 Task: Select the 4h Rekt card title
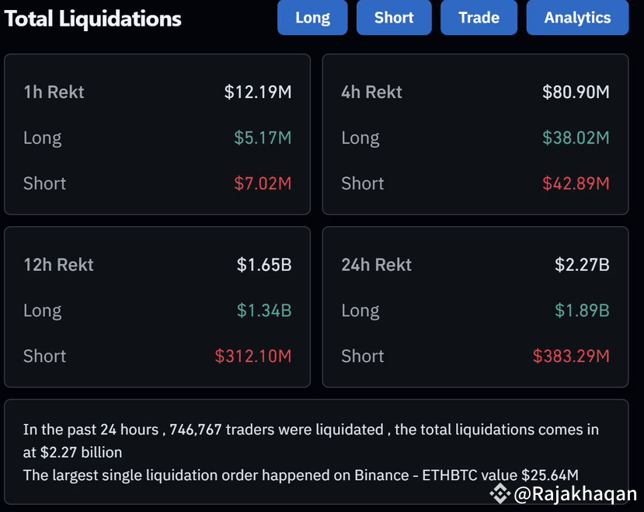(x=371, y=92)
